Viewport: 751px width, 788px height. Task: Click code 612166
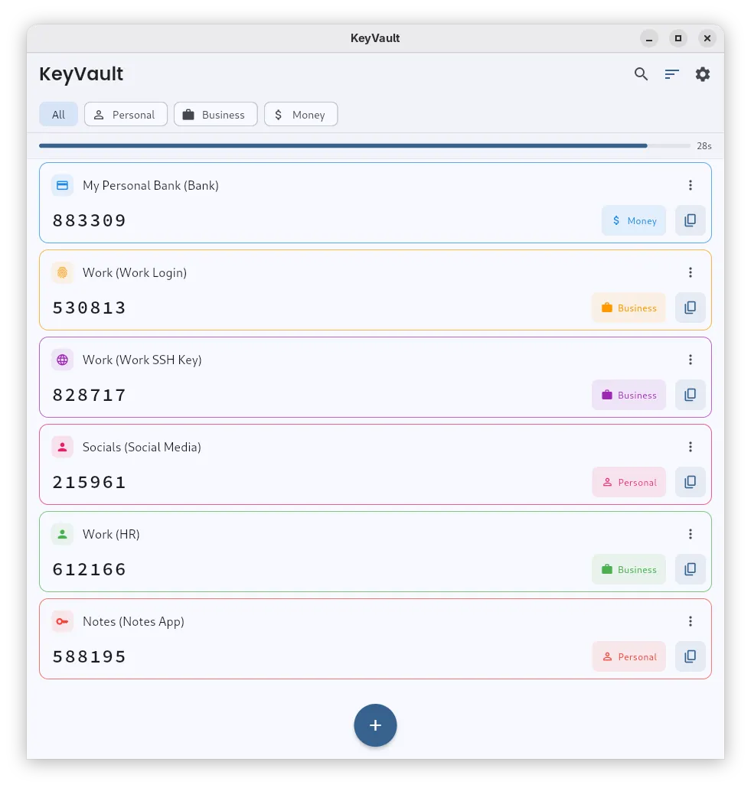[x=89, y=569]
